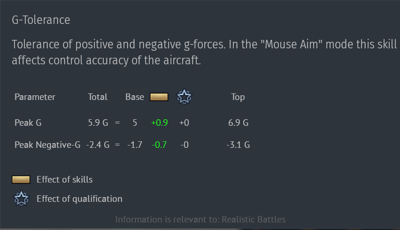Screen dimensions: 400x230
Task: Click the gold bar beside Effect of skills
Action: [21, 179]
